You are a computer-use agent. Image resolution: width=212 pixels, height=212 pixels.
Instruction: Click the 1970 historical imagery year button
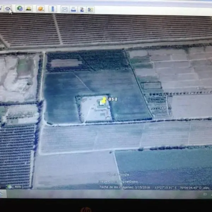pyautogui.click(x=17, y=187)
